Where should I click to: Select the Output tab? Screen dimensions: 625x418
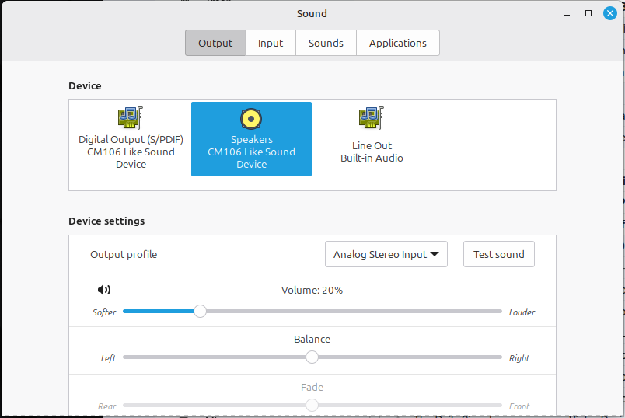(215, 43)
